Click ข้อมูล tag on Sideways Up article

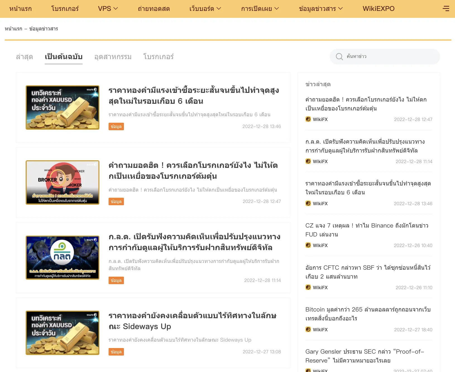pos(116,352)
